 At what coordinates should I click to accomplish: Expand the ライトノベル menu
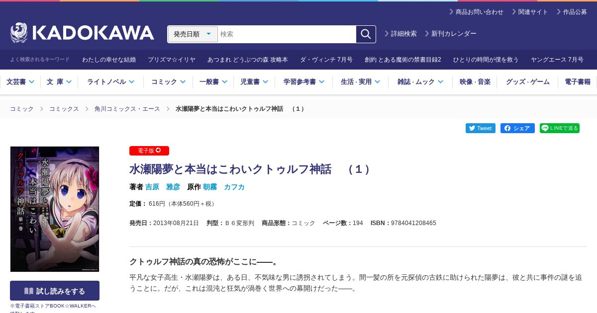[111, 82]
